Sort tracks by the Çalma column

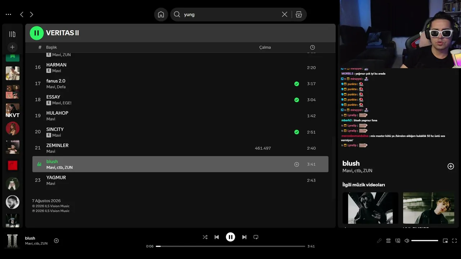pos(265,47)
